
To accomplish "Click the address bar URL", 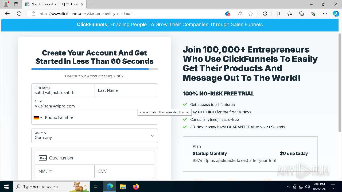I will 85,14.
